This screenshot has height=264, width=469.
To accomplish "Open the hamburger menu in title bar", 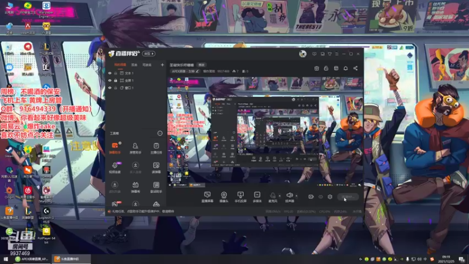I will pyautogui.click(x=337, y=54).
